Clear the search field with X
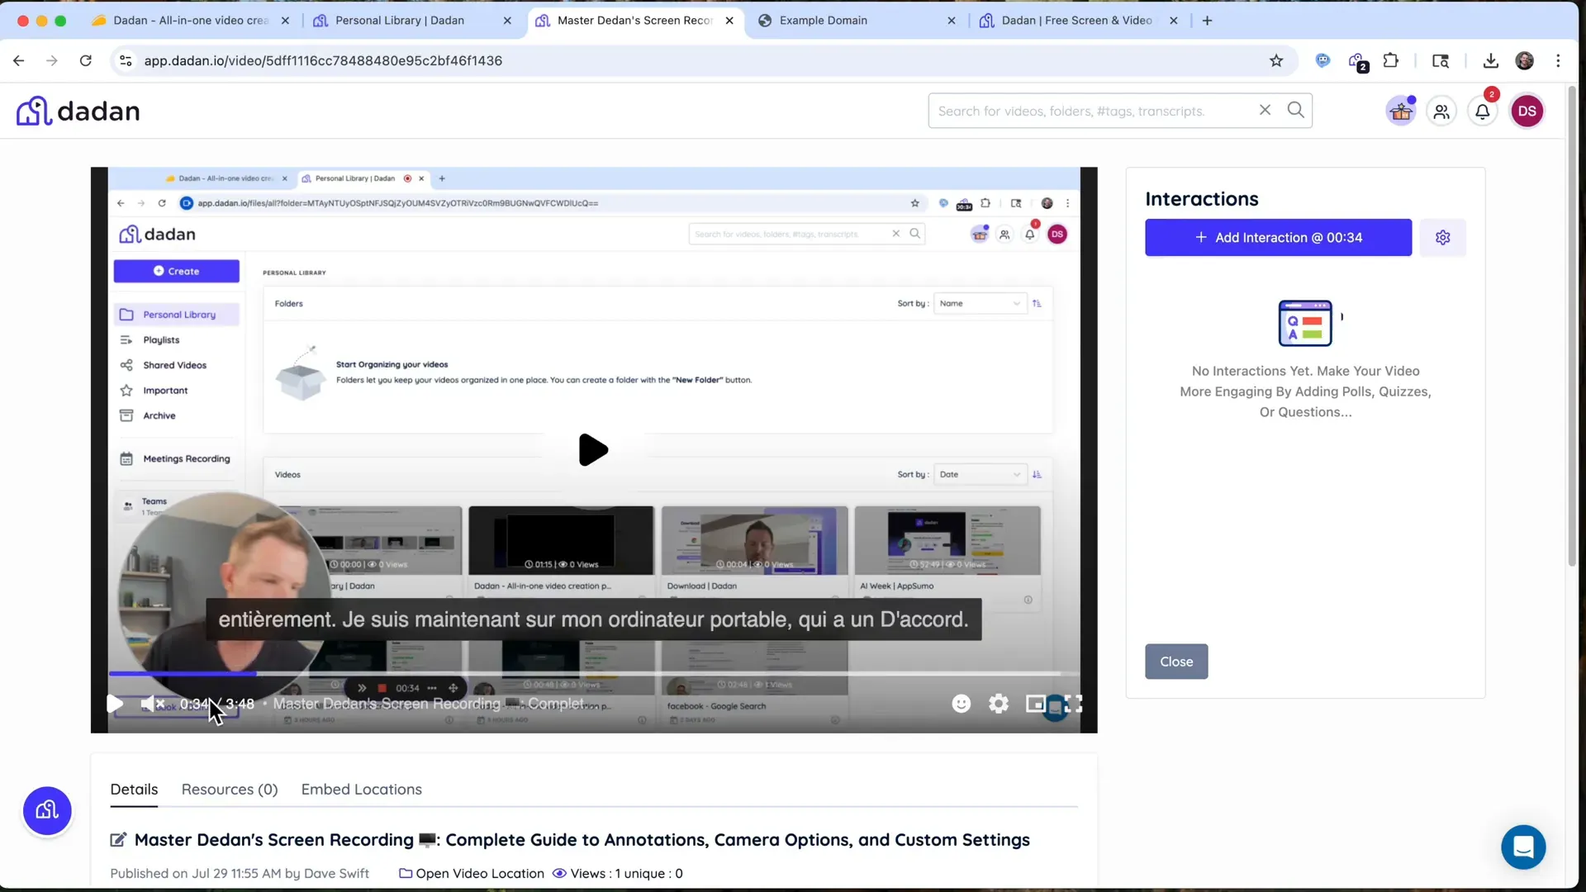Screen dimensions: 1586x892 point(1265,110)
